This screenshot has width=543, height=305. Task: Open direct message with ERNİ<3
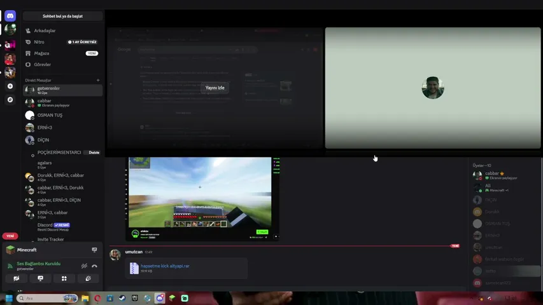coord(62,128)
